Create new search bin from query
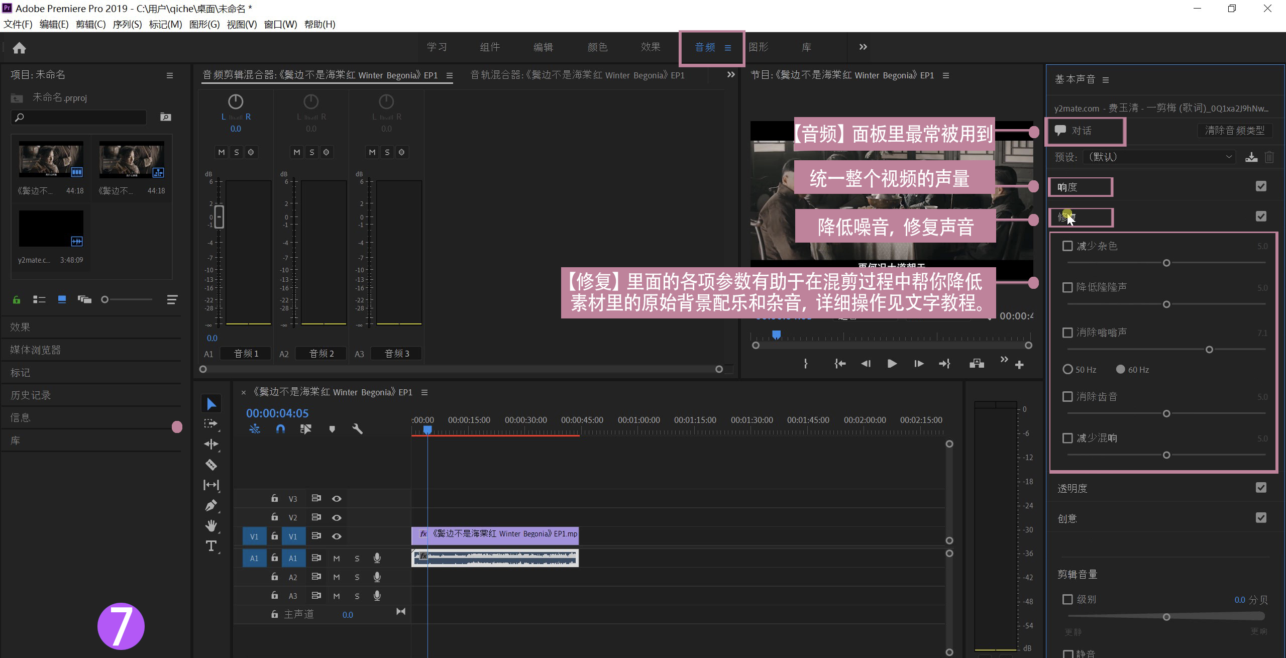1286x658 pixels. tap(165, 117)
